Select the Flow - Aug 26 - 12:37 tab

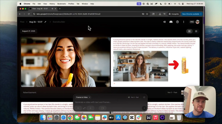pos(40,9)
